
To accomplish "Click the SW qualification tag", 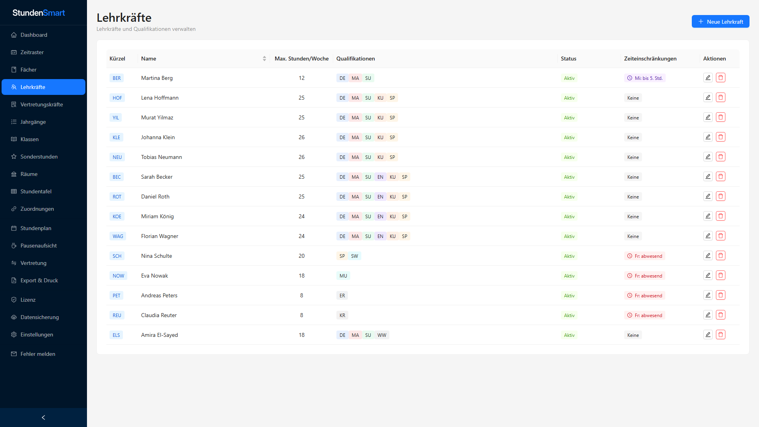I will [x=355, y=256].
